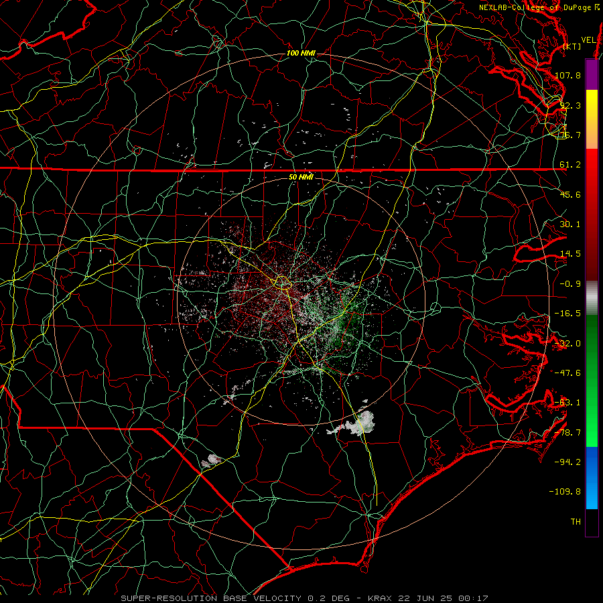Viewport: 603px width, 603px height.
Task: Click the 100 NMI range ring label
Action: [x=301, y=53]
